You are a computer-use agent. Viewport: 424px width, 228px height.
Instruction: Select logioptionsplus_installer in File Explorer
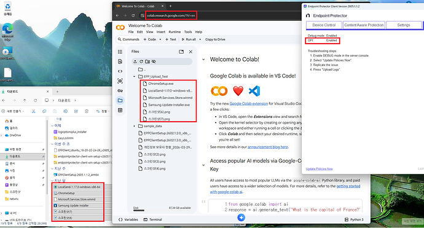click(70, 132)
